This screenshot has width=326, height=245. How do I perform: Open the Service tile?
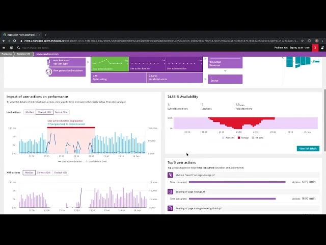pos(225,79)
